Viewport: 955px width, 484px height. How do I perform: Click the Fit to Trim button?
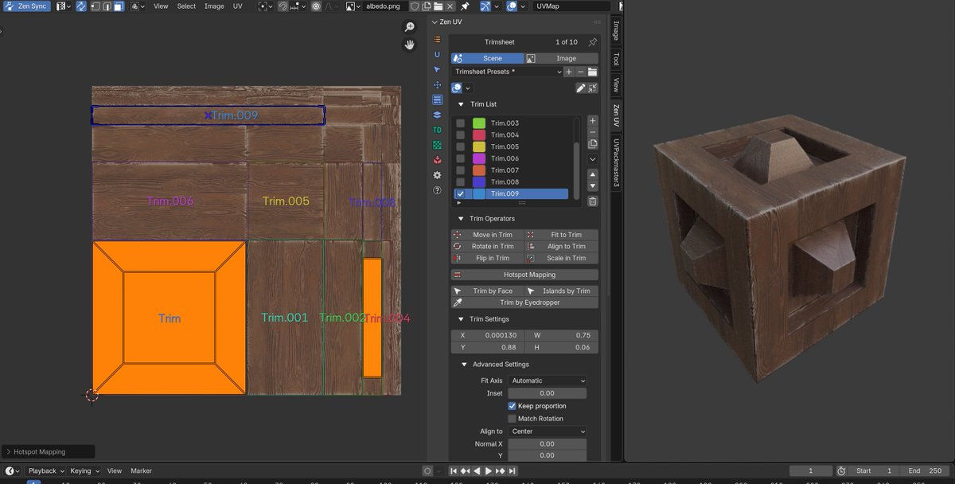(561, 235)
